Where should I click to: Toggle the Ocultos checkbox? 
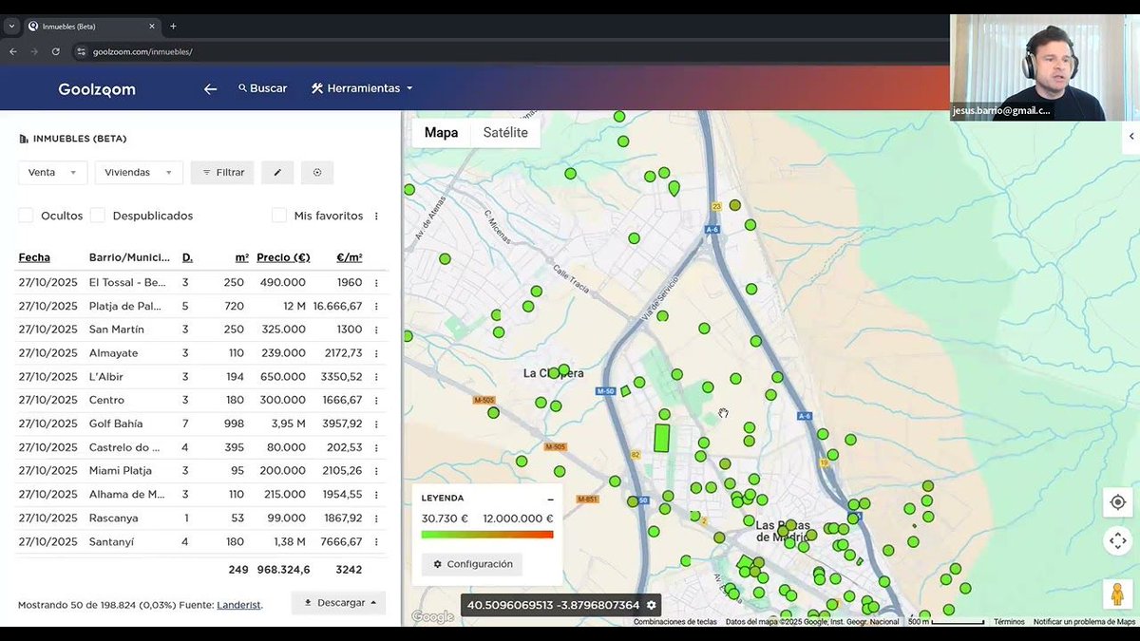click(26, 216)
